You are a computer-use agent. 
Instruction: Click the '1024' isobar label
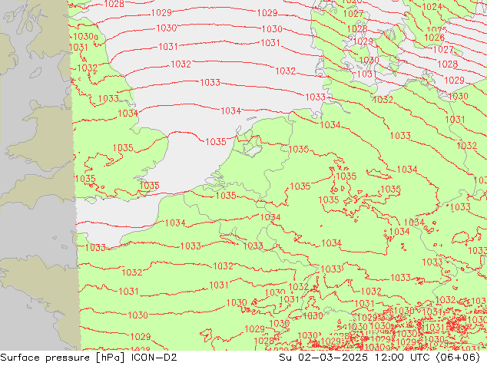click(432, 6)
